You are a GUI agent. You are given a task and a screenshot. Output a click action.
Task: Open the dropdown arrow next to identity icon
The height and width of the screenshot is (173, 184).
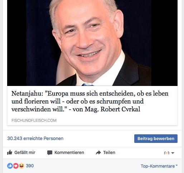point(173,153)
